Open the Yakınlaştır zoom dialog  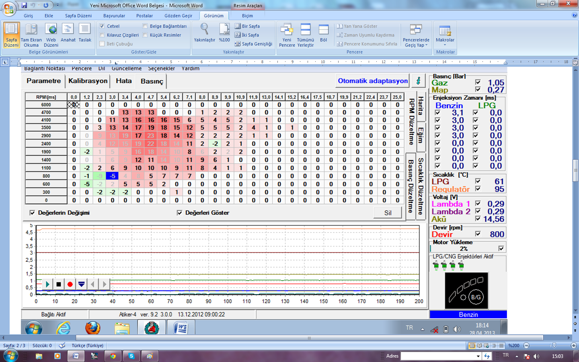click(204, 33)
